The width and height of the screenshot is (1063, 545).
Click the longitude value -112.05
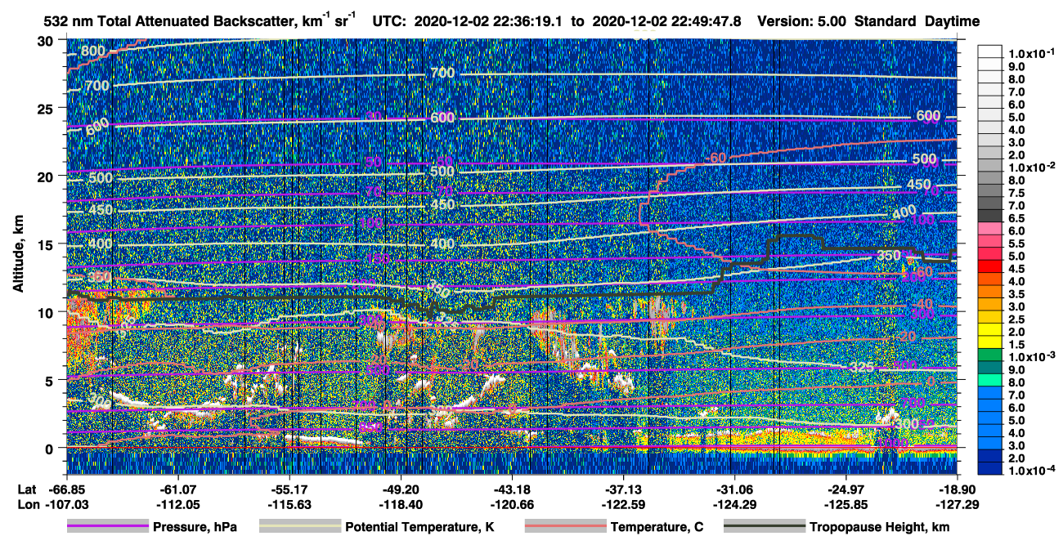pyautogui.click(x=179, y=504)
